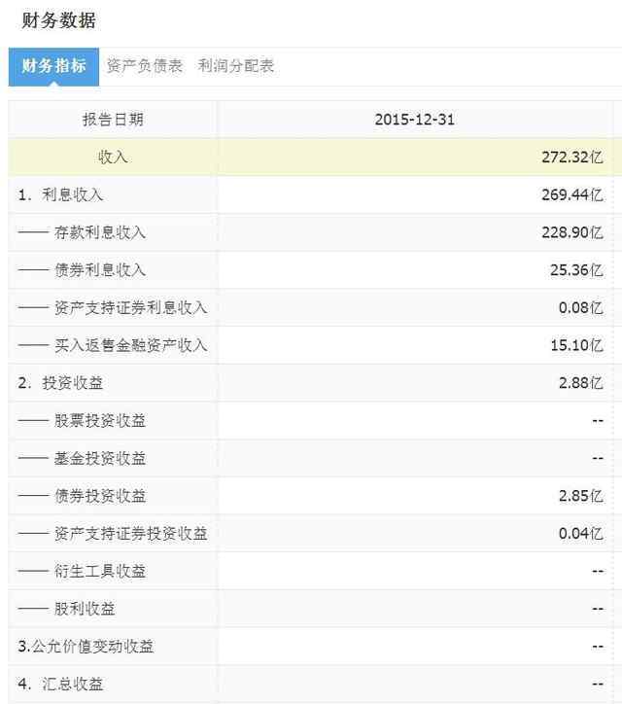Select the 报告日期 header cell
622x704 pixels.
[113, 120]
